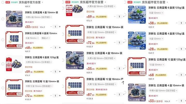Image resolution: width=186 pixels, height=104 pixels.
Task: Open the 12盒装125g/盒 product thumbnail
Action: [x=137, y=66]
